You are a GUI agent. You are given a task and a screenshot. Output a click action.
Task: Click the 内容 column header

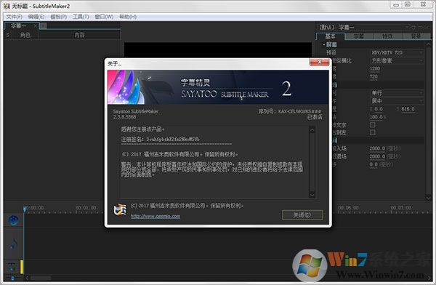tap(79, 35)
